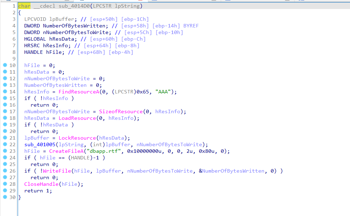Screen dimensions: 350x216
Task: Toggle breakpoint dot at line 29 return 1
Action: tap(5, 191)
